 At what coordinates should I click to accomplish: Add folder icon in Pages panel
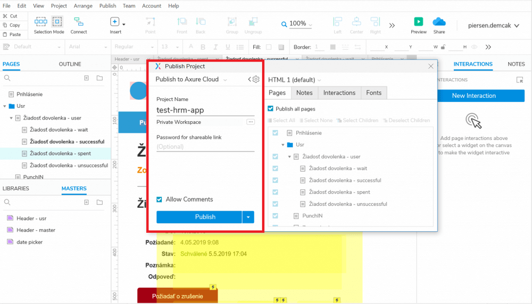[x=100, y=78]
